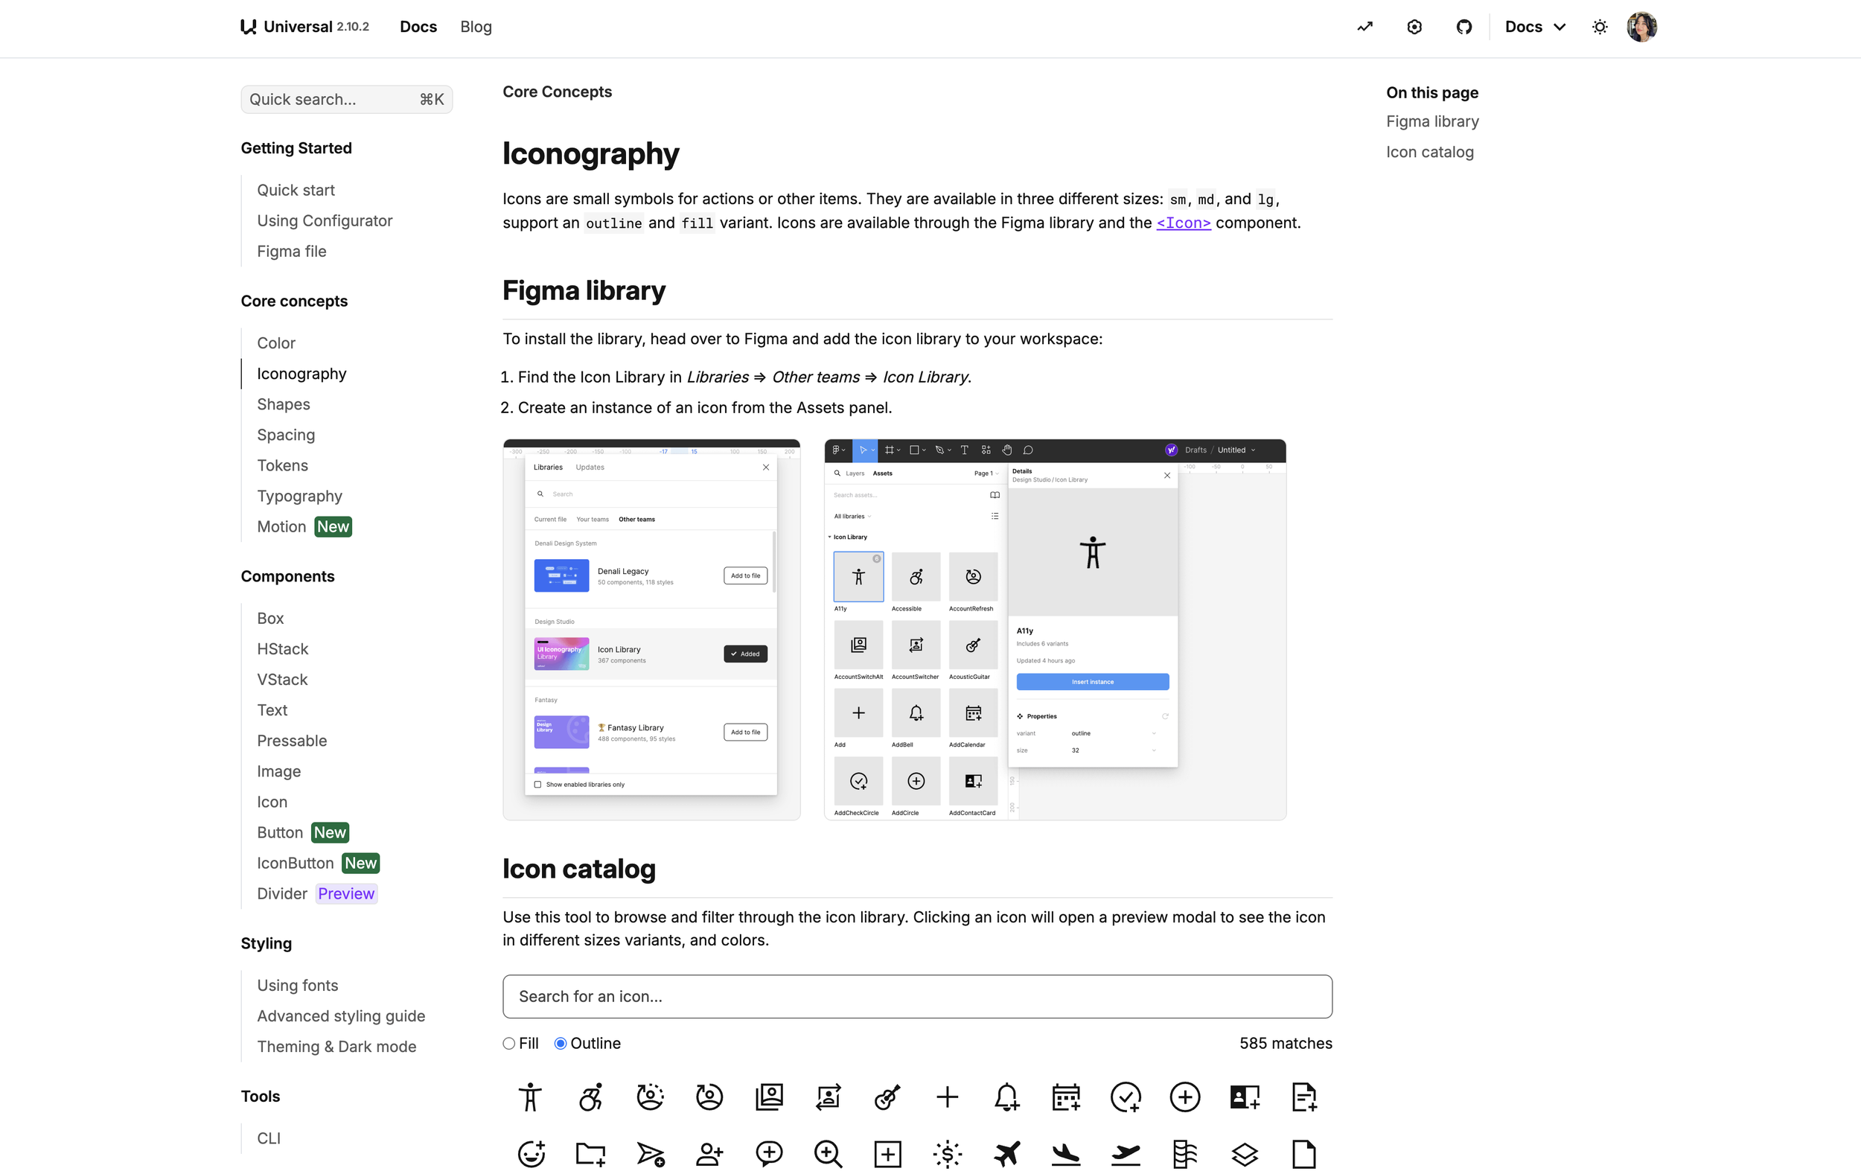Enlarge the Figma Libraries dialog screenshot
The image size is (1861, 1174).
pyautogui.click(x=651, y=629)
